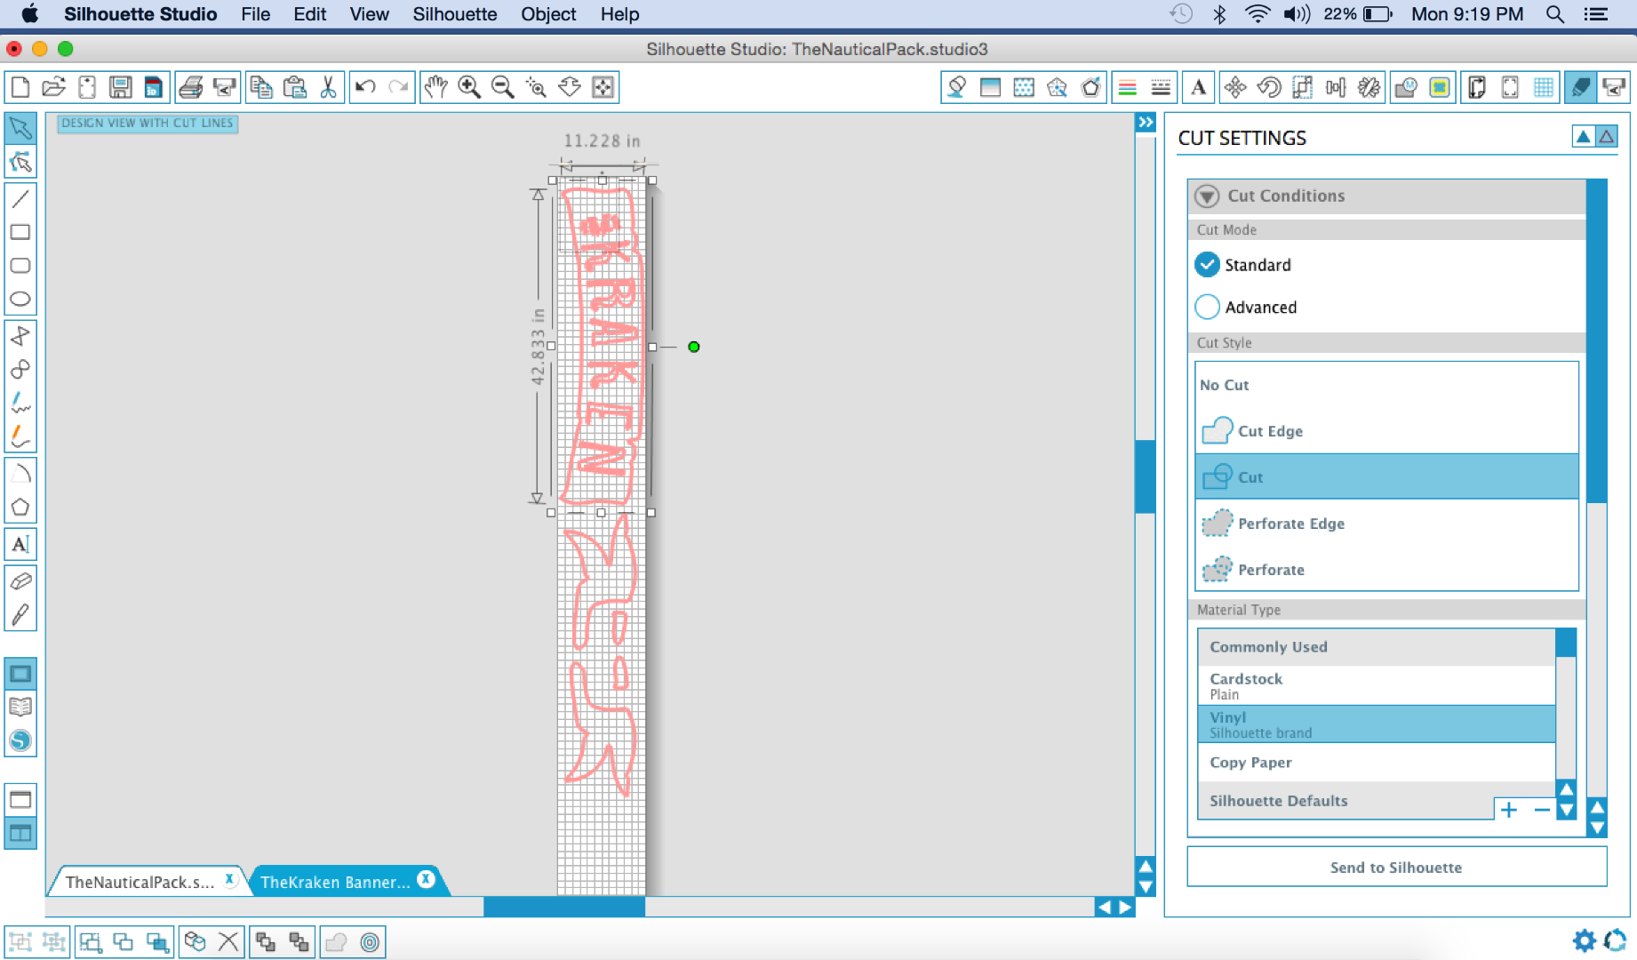The height and width of the screenshot is (960, 1637).
Task: Click the New Document icon
Action: click(x=20, y=87)
